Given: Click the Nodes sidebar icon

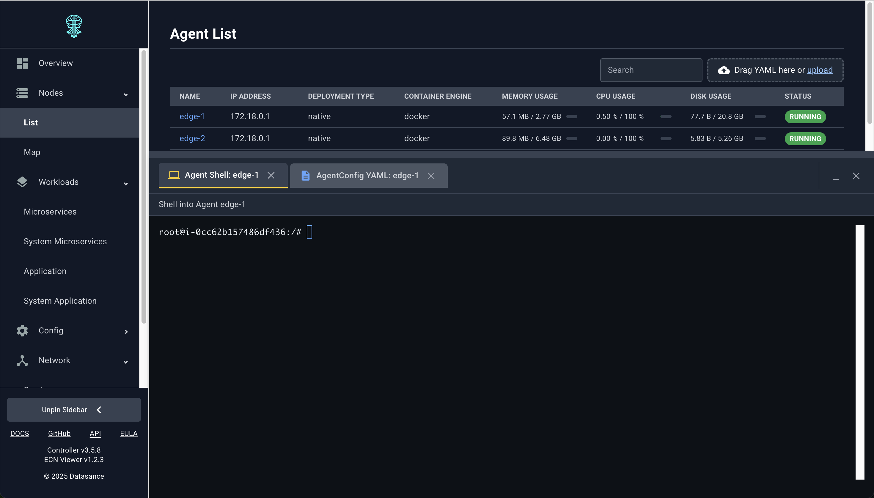Looking at the screenshot, I should tap(22, 93).
